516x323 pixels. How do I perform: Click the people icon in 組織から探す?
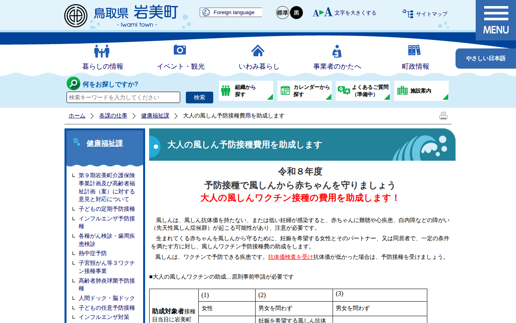click(226, 90)
